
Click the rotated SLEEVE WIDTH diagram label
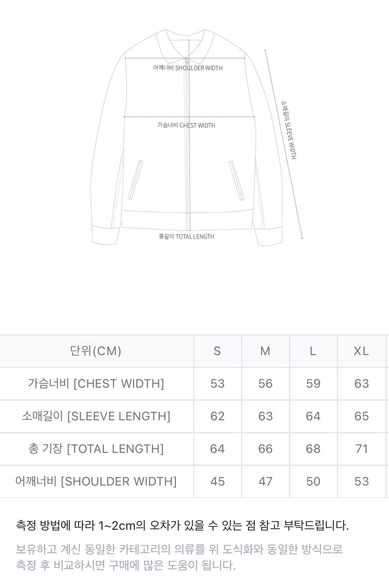289,130
